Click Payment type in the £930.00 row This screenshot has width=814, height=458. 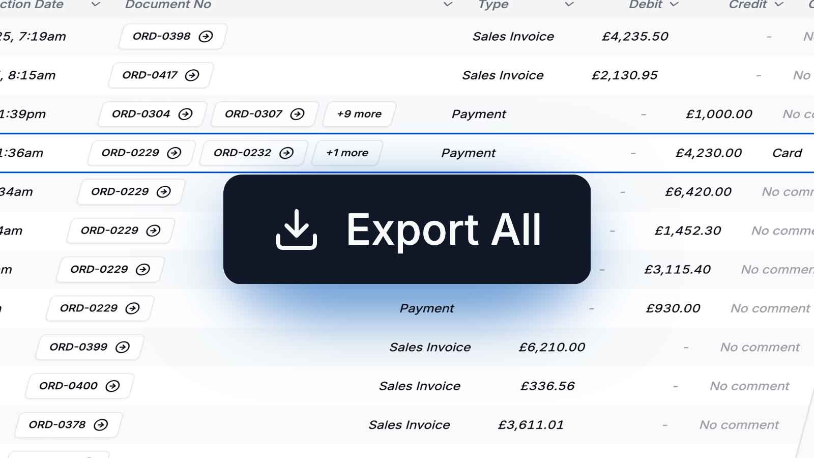(x=426, y=308)
